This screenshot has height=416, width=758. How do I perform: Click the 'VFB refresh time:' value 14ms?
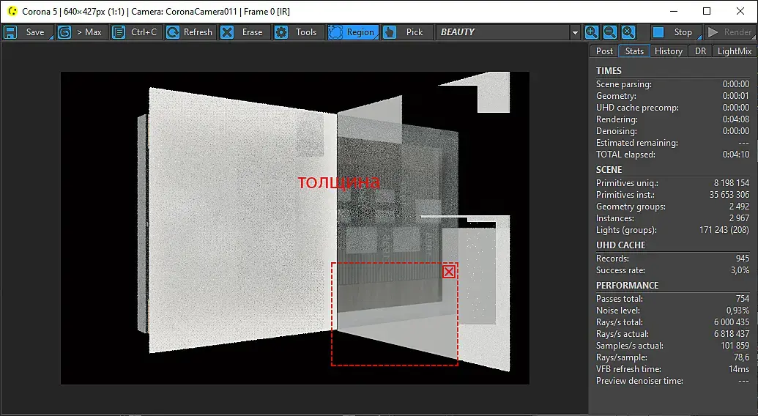739,369
